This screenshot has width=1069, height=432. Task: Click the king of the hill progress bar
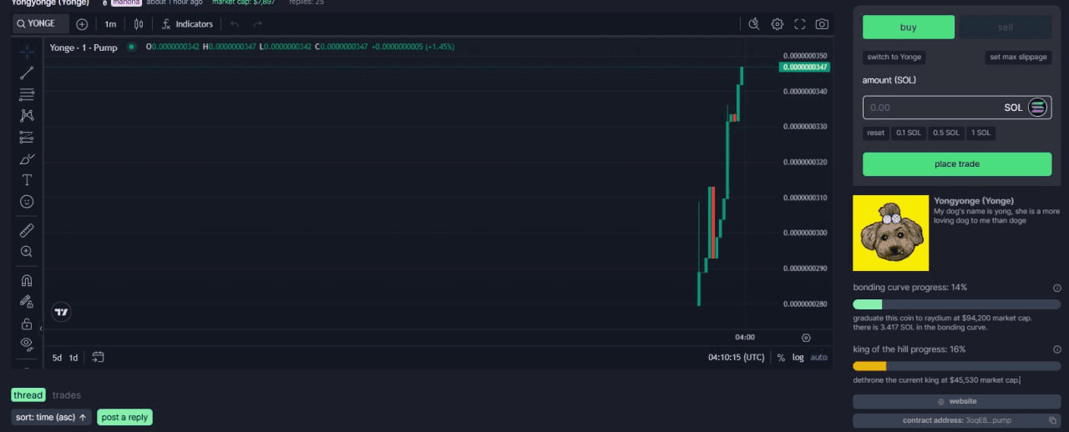click(x=957, y=366)
